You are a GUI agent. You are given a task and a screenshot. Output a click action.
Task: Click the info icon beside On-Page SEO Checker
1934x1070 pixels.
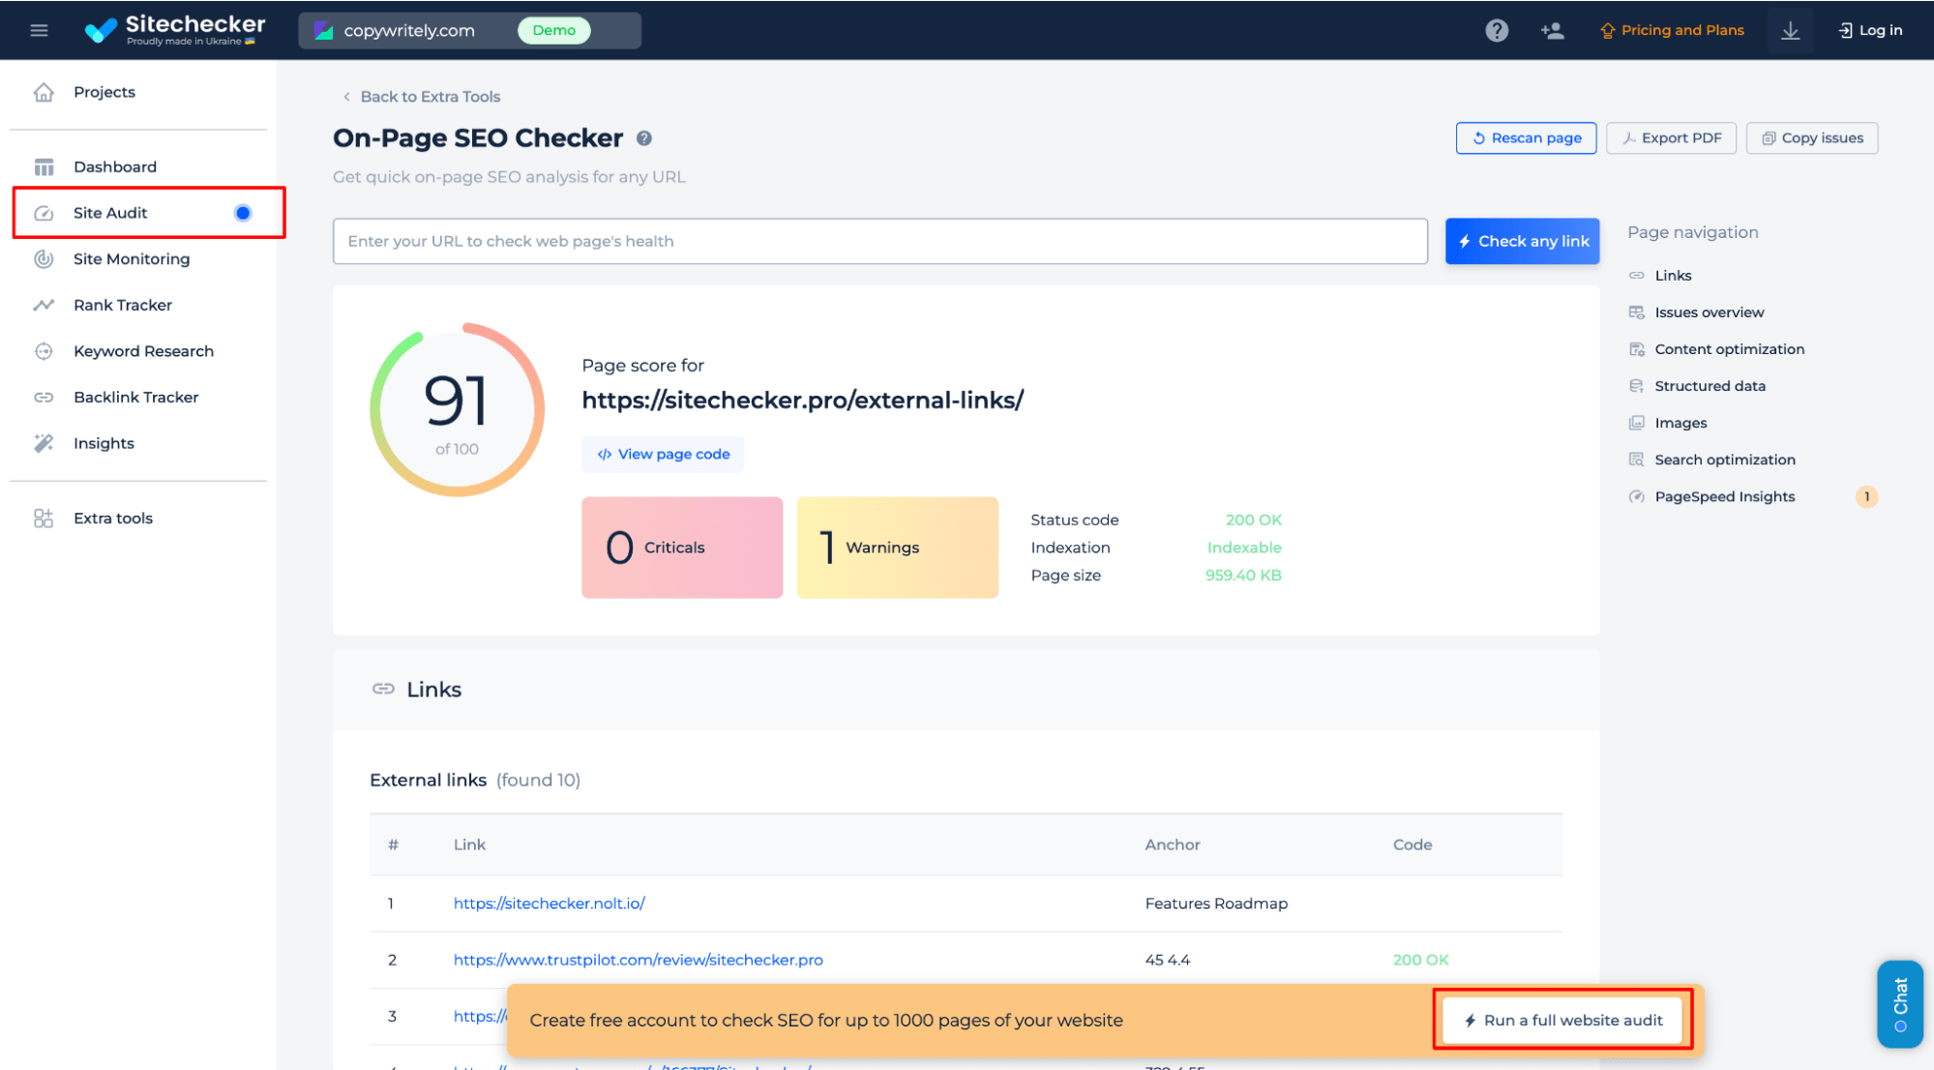644,138
